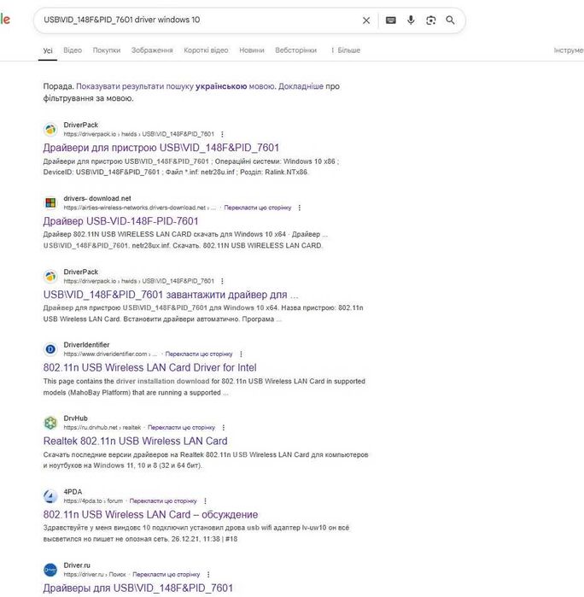Click the 4pda.to › forum URL text

tap(93, 501)
